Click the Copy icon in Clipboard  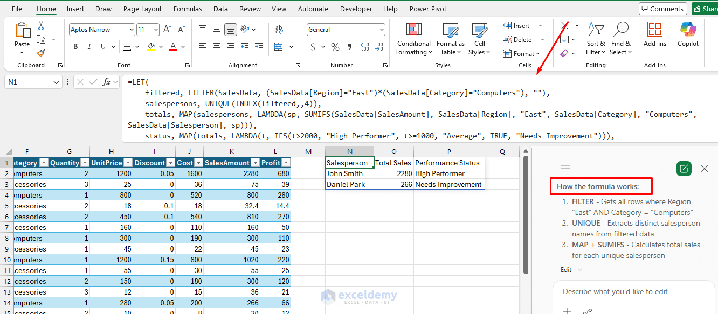pos(41,39)
